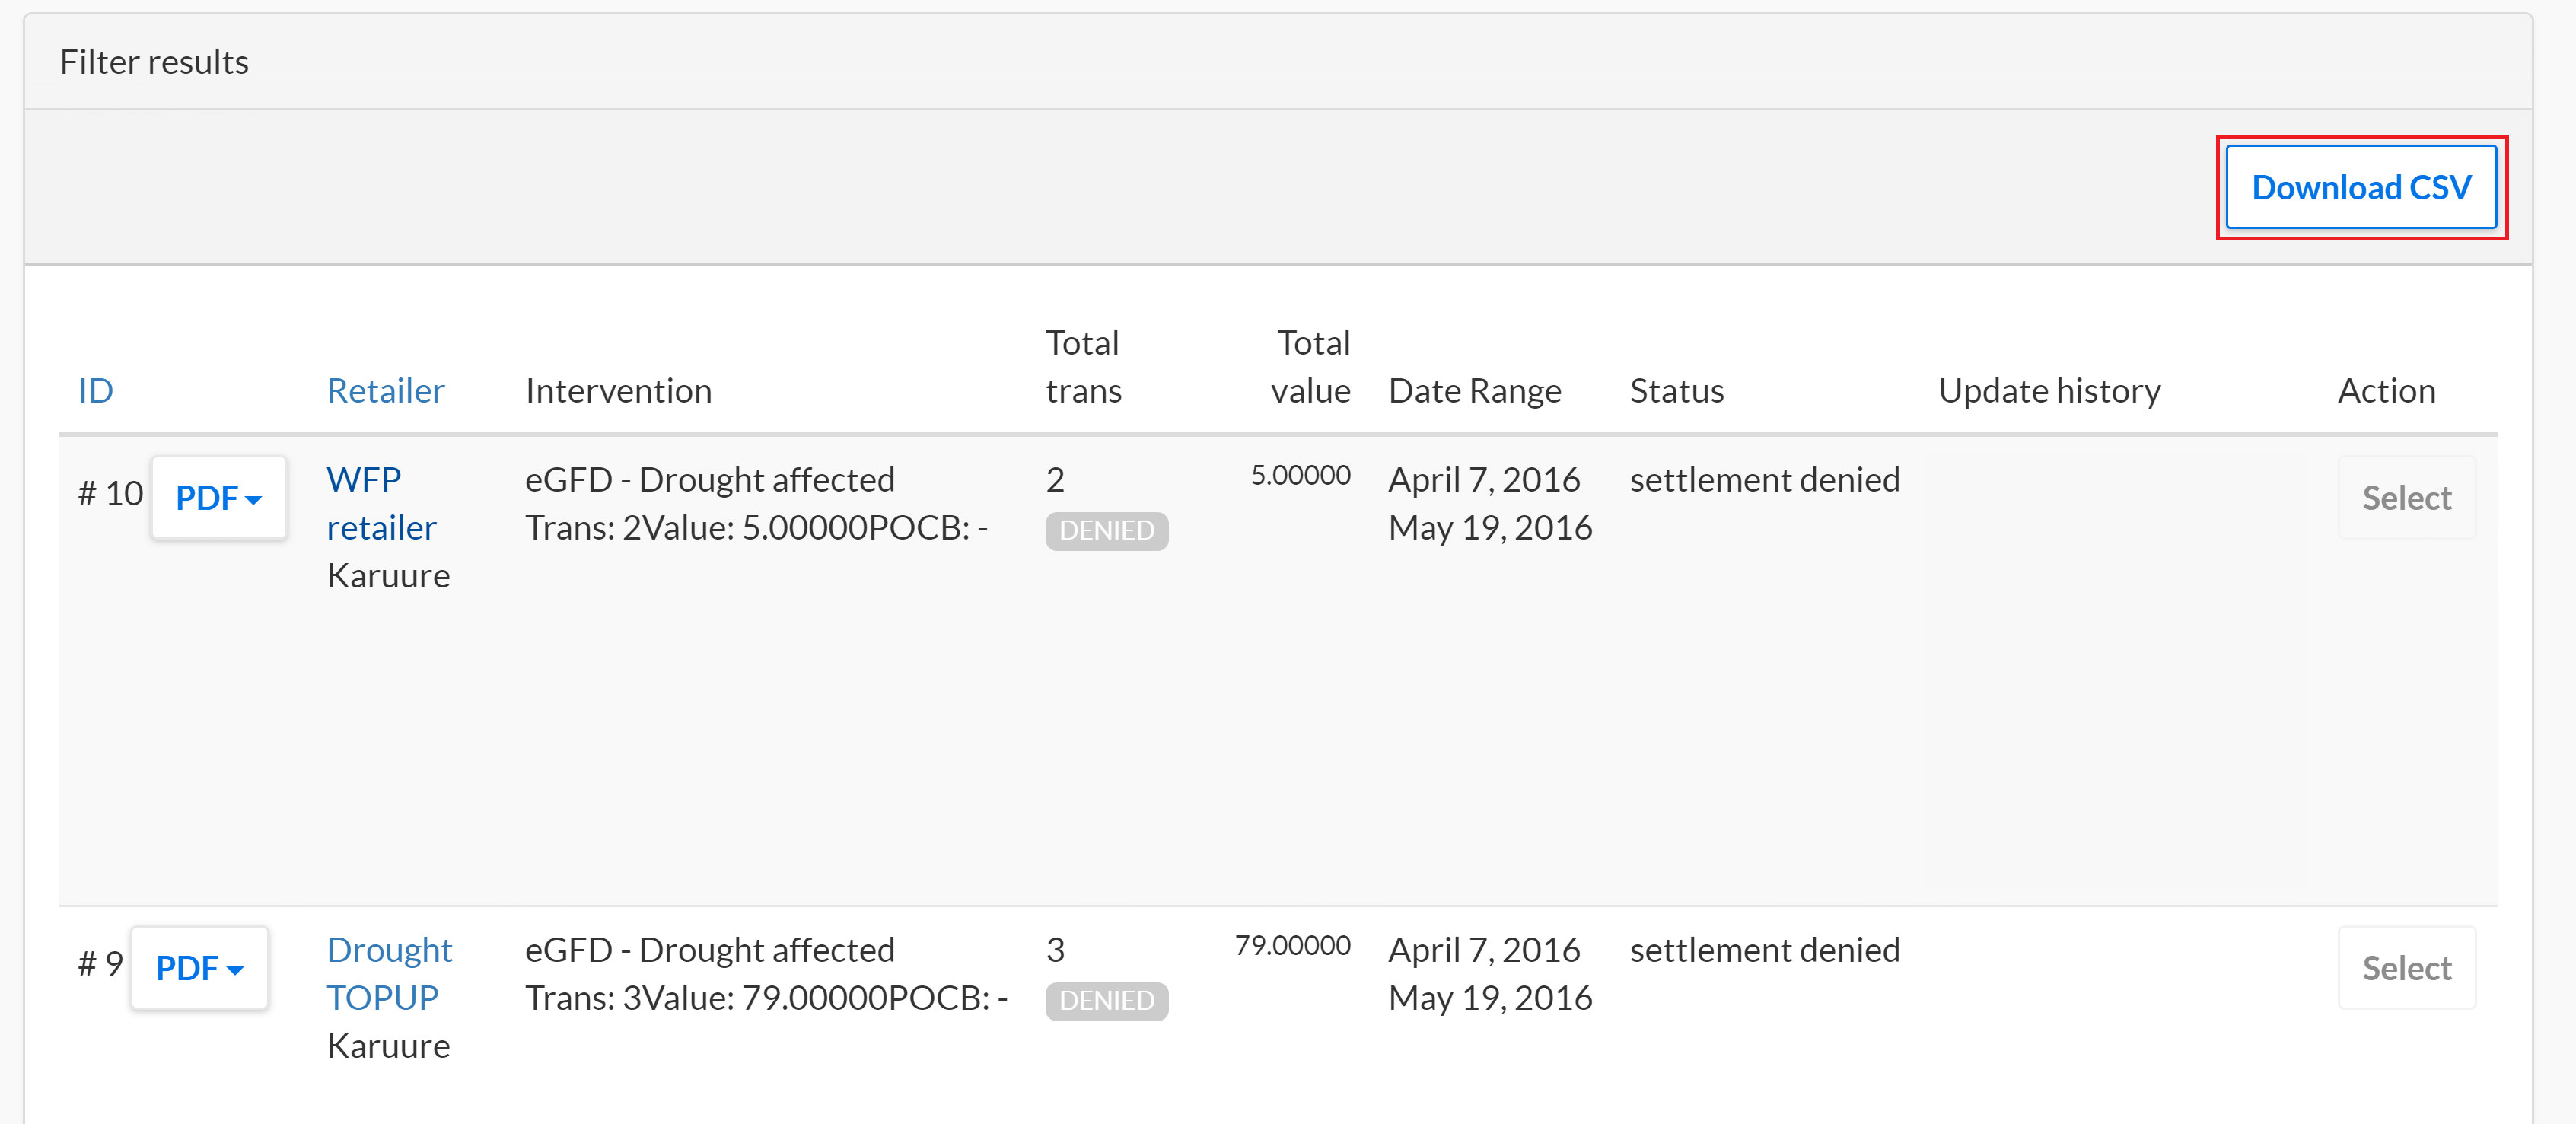This screenshot has width=2576, height=1124.
Task: Click Karuure under WFP retailer
Action: 388,575
